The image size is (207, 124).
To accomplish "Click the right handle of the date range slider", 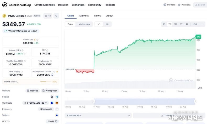I will coord(195,101).
